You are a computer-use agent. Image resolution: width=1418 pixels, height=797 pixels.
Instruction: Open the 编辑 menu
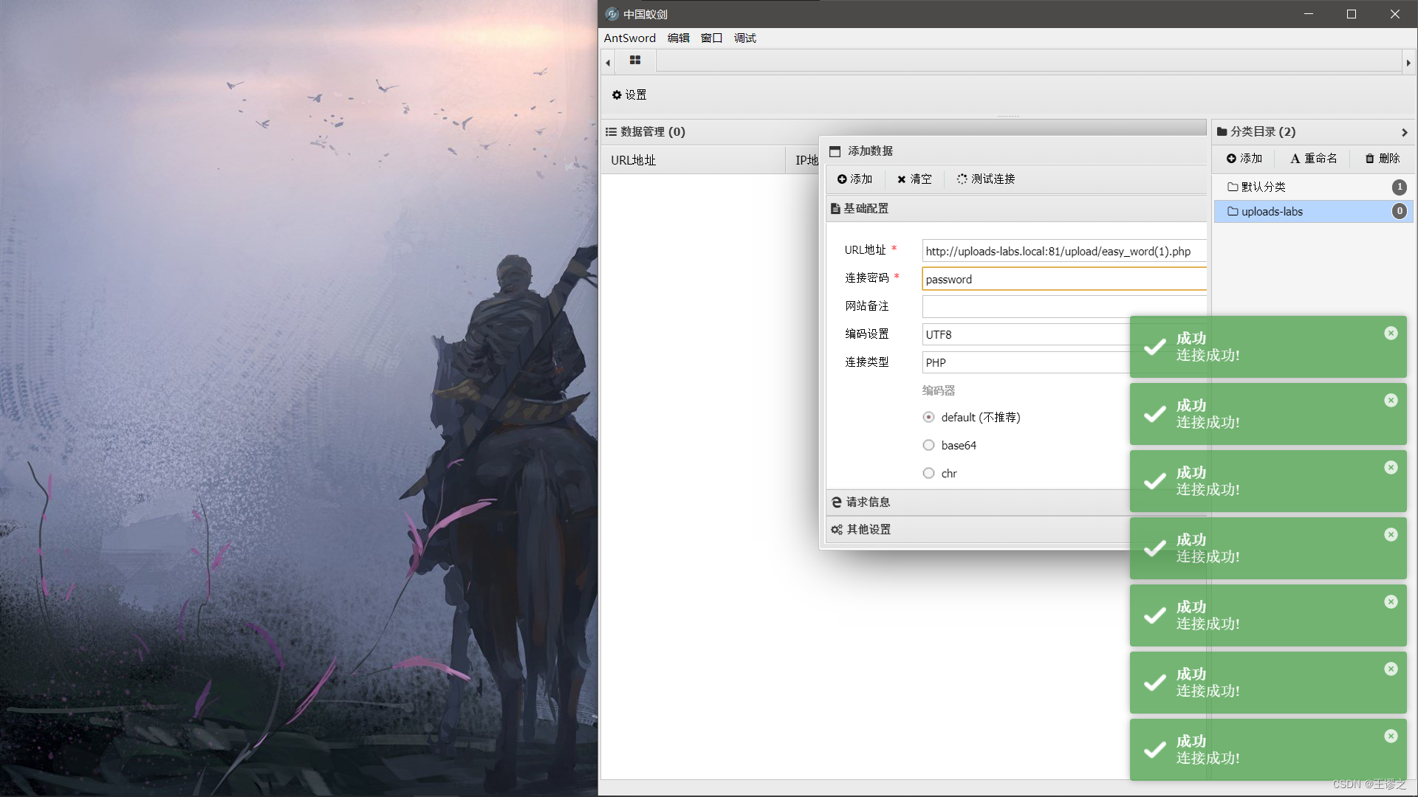coord(678,38)
